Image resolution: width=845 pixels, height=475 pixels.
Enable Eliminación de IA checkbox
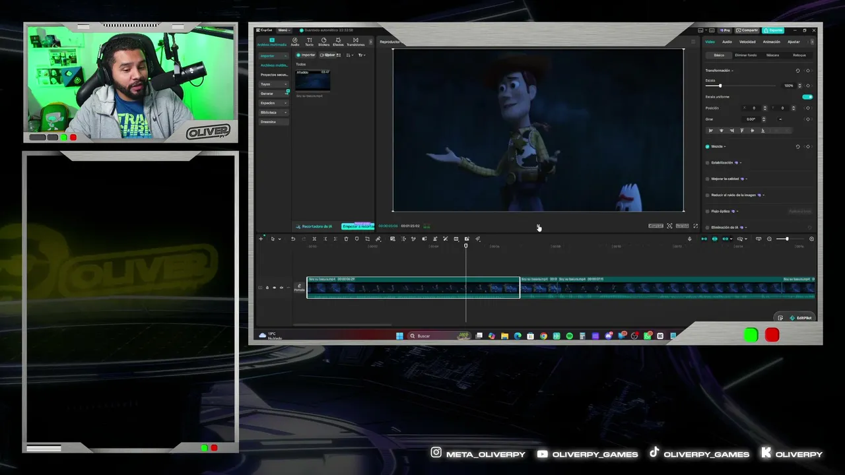[708, 228]
